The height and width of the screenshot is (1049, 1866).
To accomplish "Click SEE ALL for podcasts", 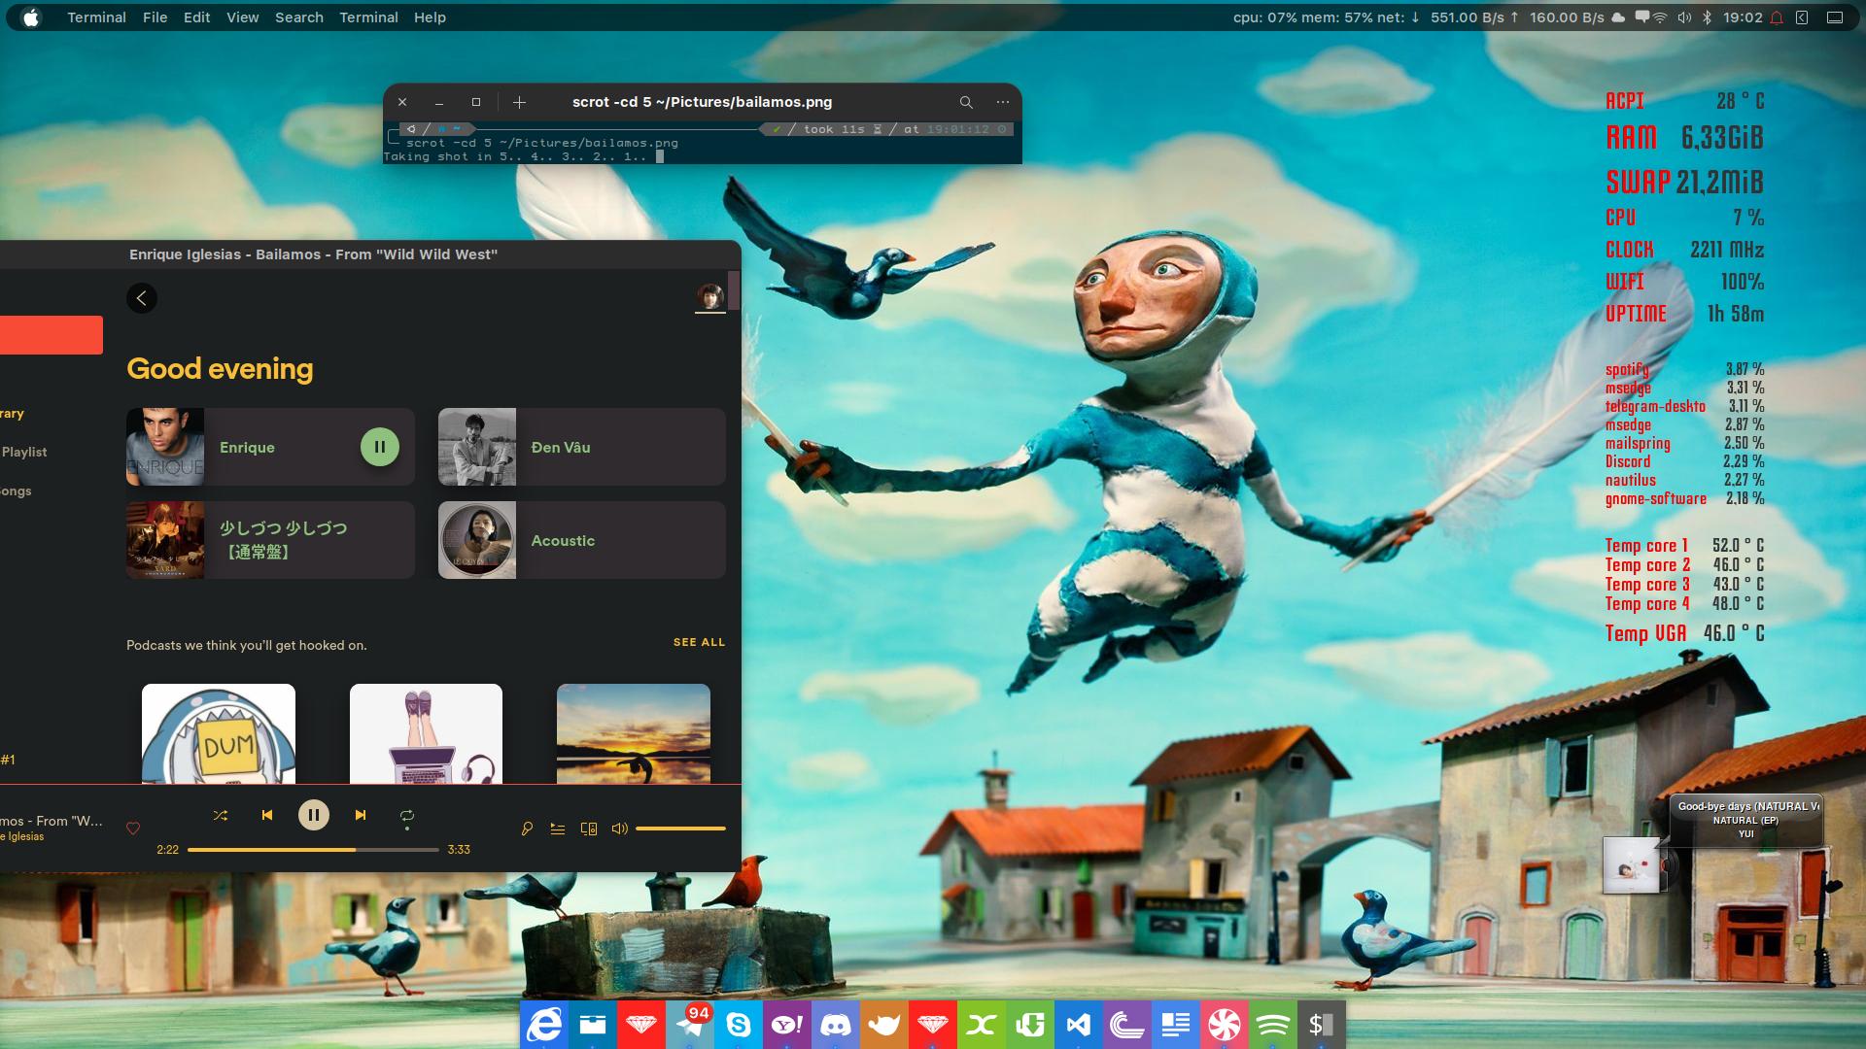I will tap(700, 642).
